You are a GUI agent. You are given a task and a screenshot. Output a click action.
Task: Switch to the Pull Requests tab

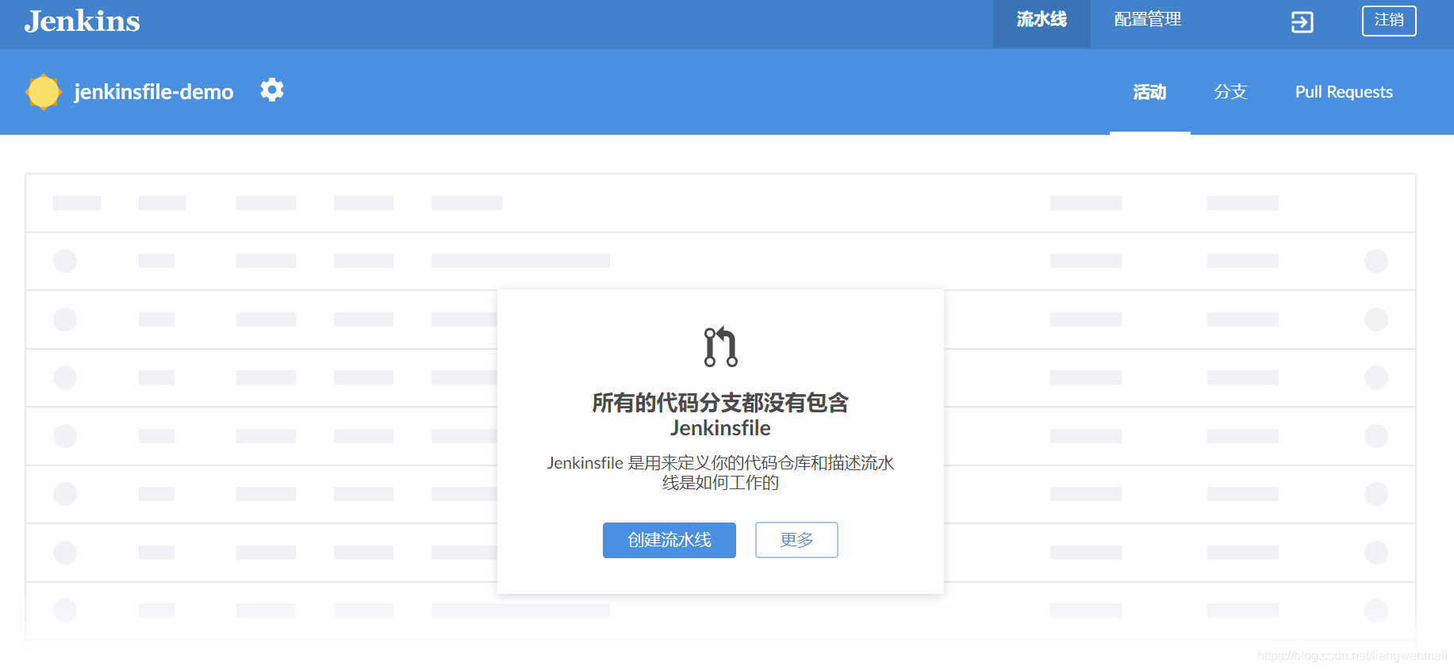click(1344, 93)
